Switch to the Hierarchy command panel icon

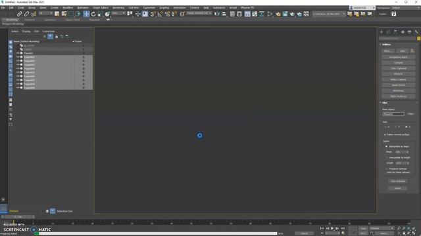coord(395,32)
